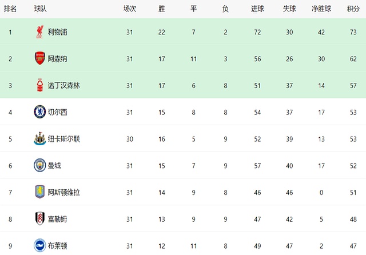366x255 pixels.
Task: Click the Arsenal club crest icon
Action: pos(39,59)
